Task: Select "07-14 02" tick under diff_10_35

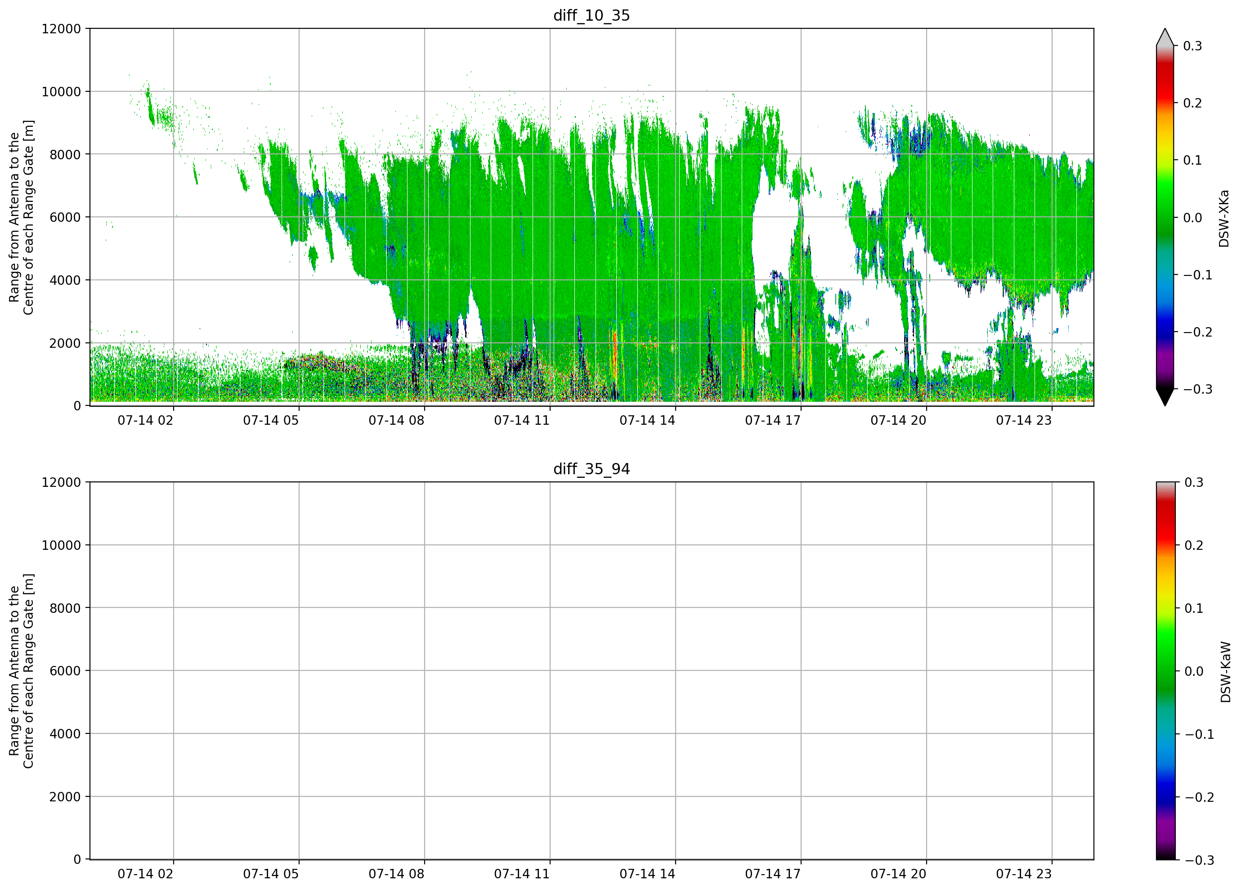Action: coord(146,420)
